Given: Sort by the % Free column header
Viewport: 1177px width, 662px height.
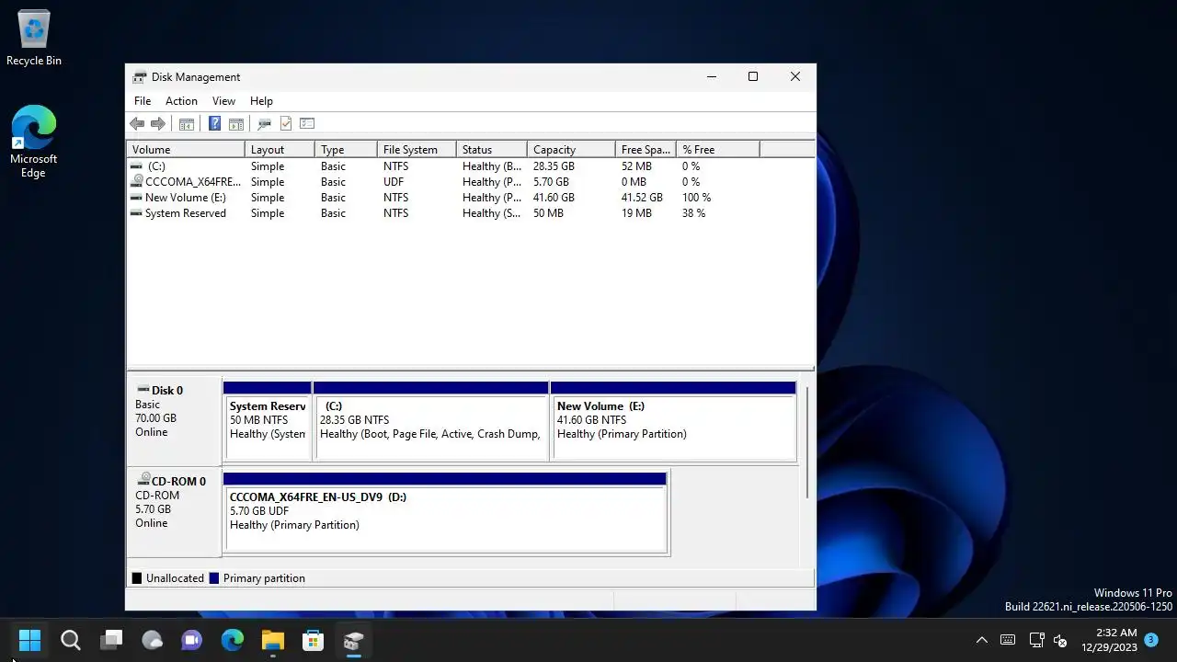Looking at the screenshot, I should 718,149.
